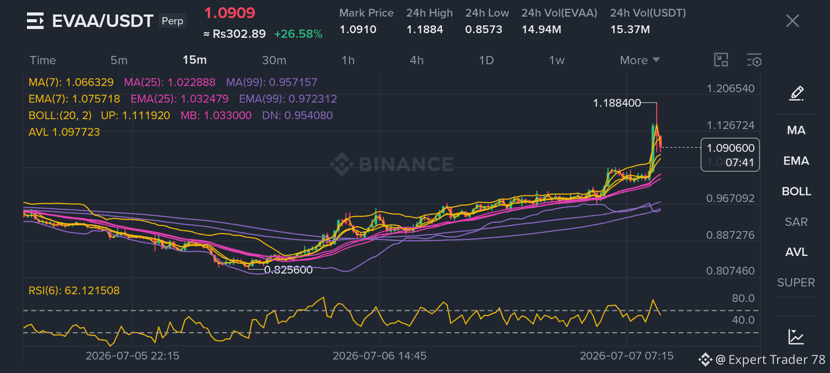Click the 2026-07-06 14:45 time label
The image size is (830, 373).
[x=380, y=356]
